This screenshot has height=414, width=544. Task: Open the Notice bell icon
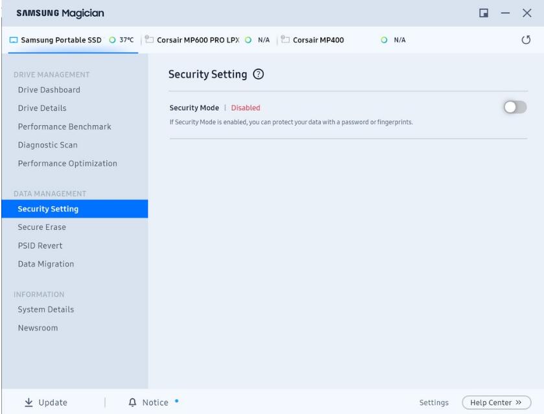click(x=132, y=402)
